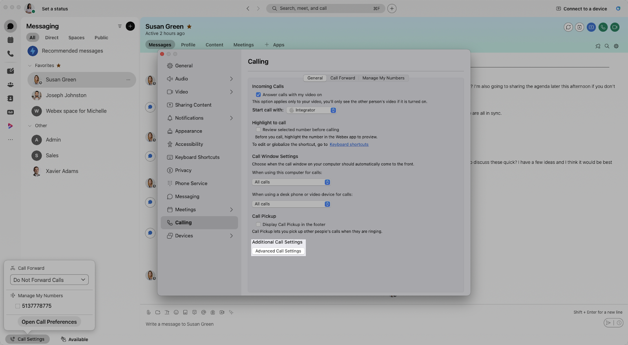Click the profile avatar in the top bar
Viewport: 628px width, 345px height.
[x=29, y=8]
